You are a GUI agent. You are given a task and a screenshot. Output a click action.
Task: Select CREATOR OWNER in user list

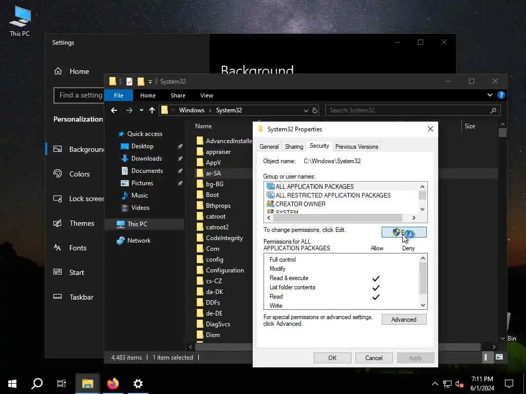[296, 204]
